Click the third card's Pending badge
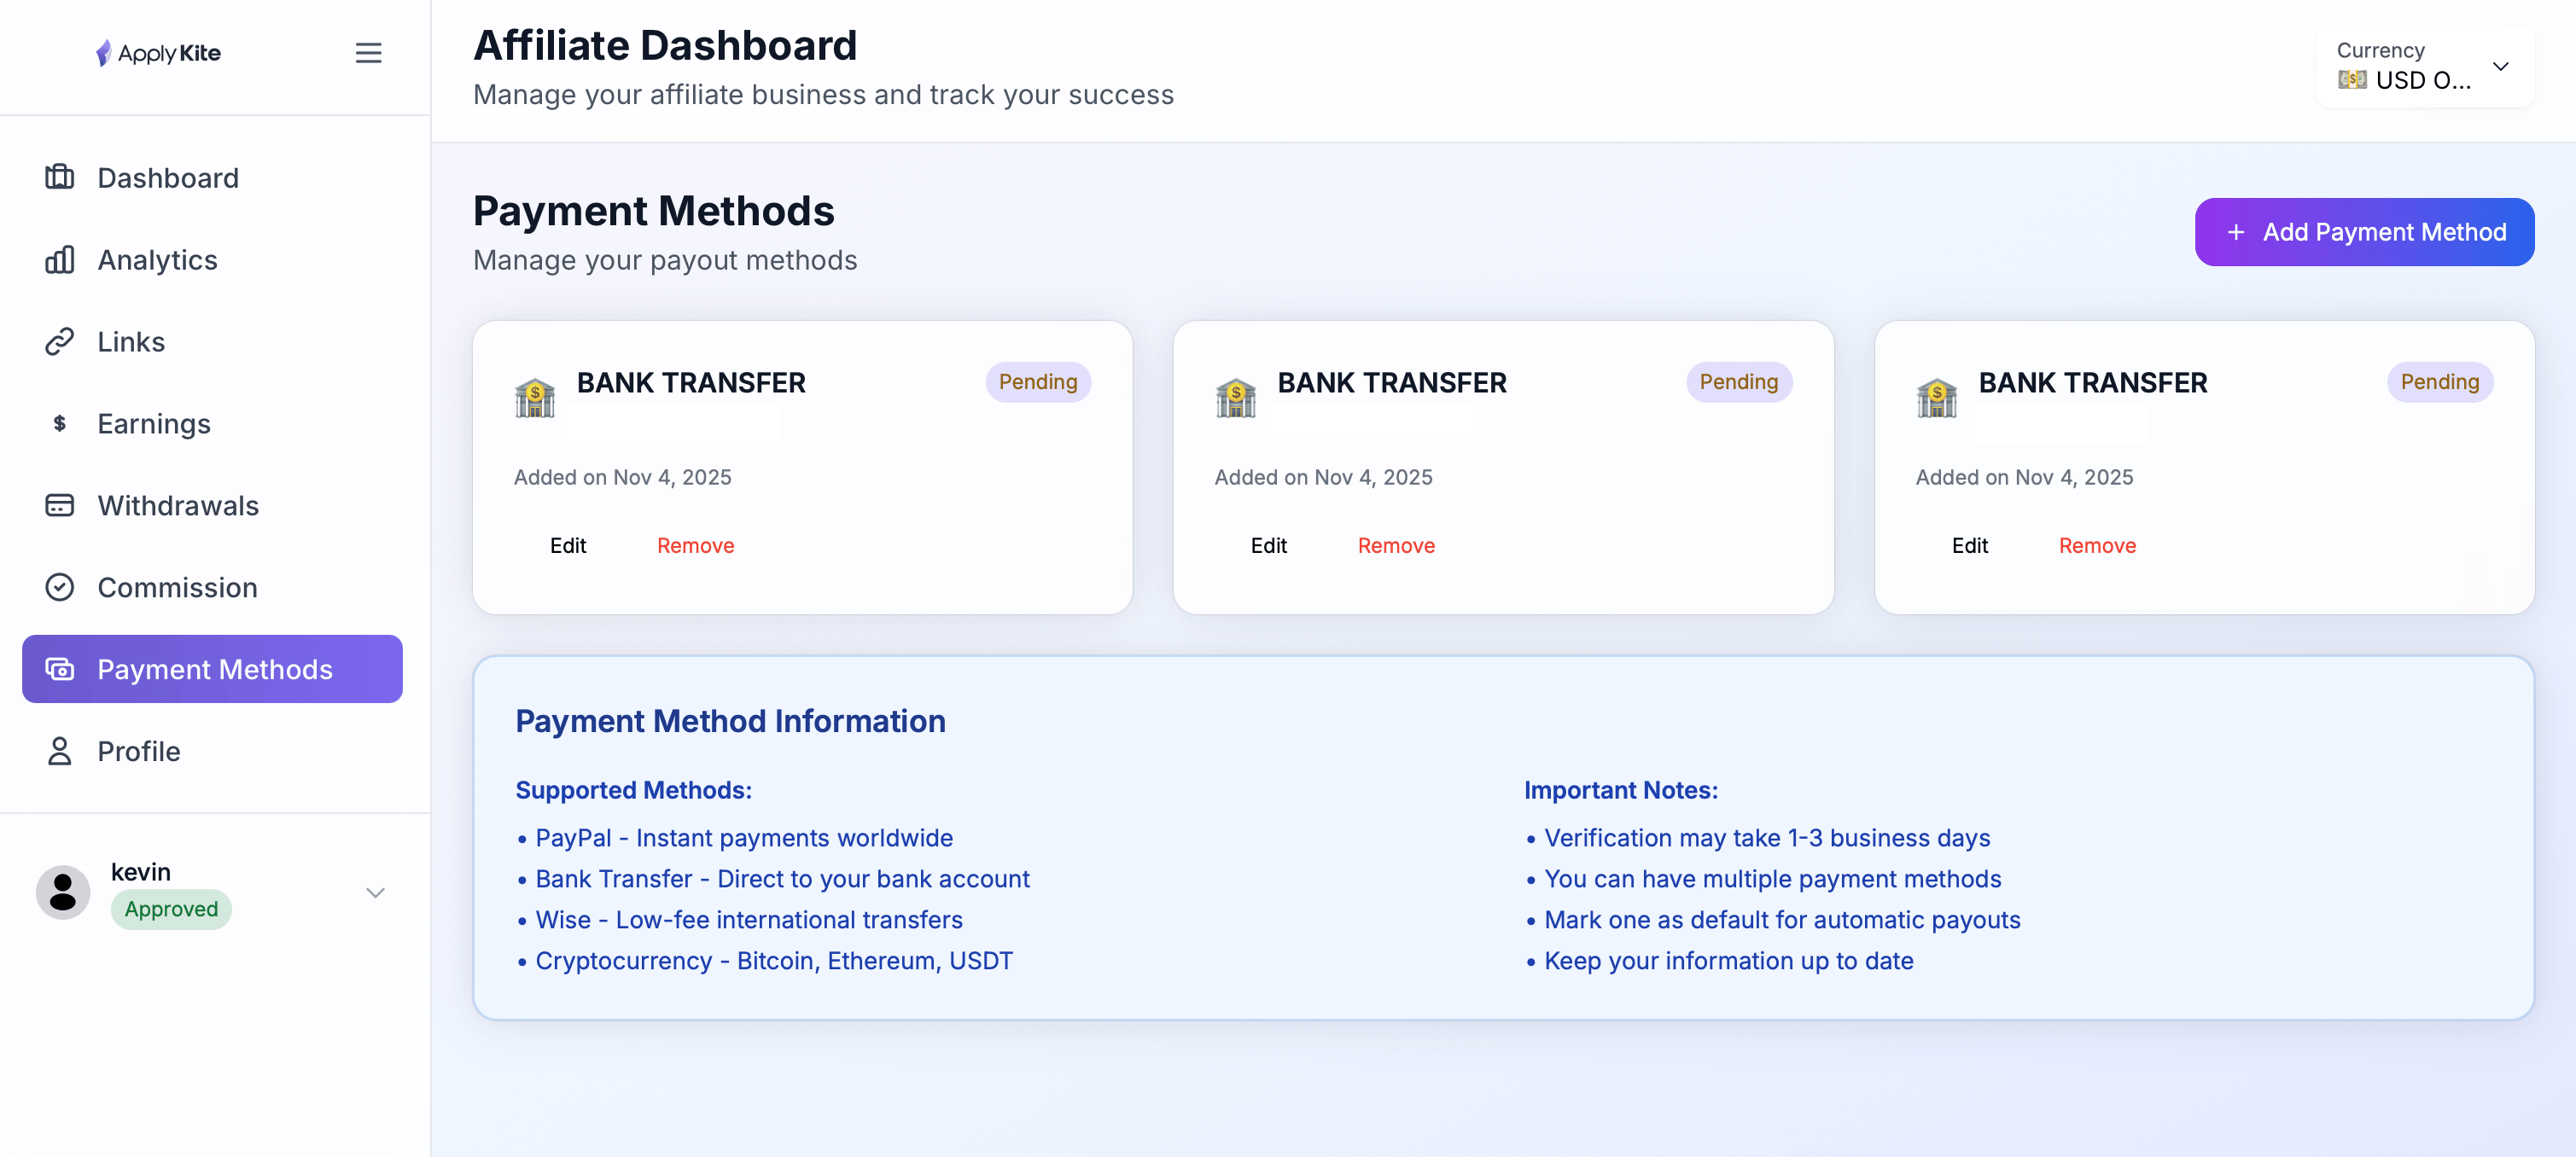Screen dimensions: 2576x1157 [x=2439, y=382]
